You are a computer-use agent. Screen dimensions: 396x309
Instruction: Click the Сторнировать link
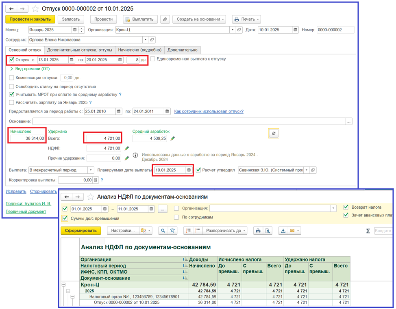[44, 192]
